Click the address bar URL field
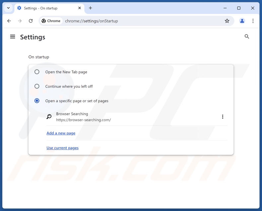Image resolution: width=262 pixels, height=211 pixels. coord(133,21)
